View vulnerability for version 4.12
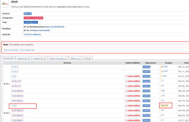This screenshot has width=189, height=122. [x=133, y=106]
